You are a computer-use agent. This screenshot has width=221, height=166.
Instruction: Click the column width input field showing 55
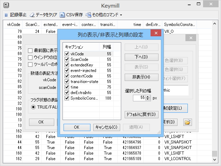(139, 98)
